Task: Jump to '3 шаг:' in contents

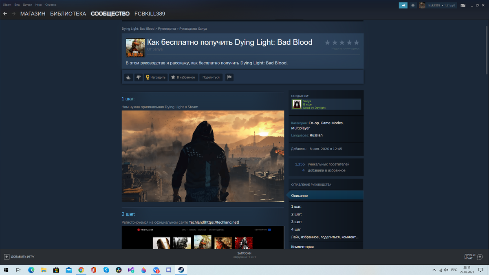Action: 296,222
